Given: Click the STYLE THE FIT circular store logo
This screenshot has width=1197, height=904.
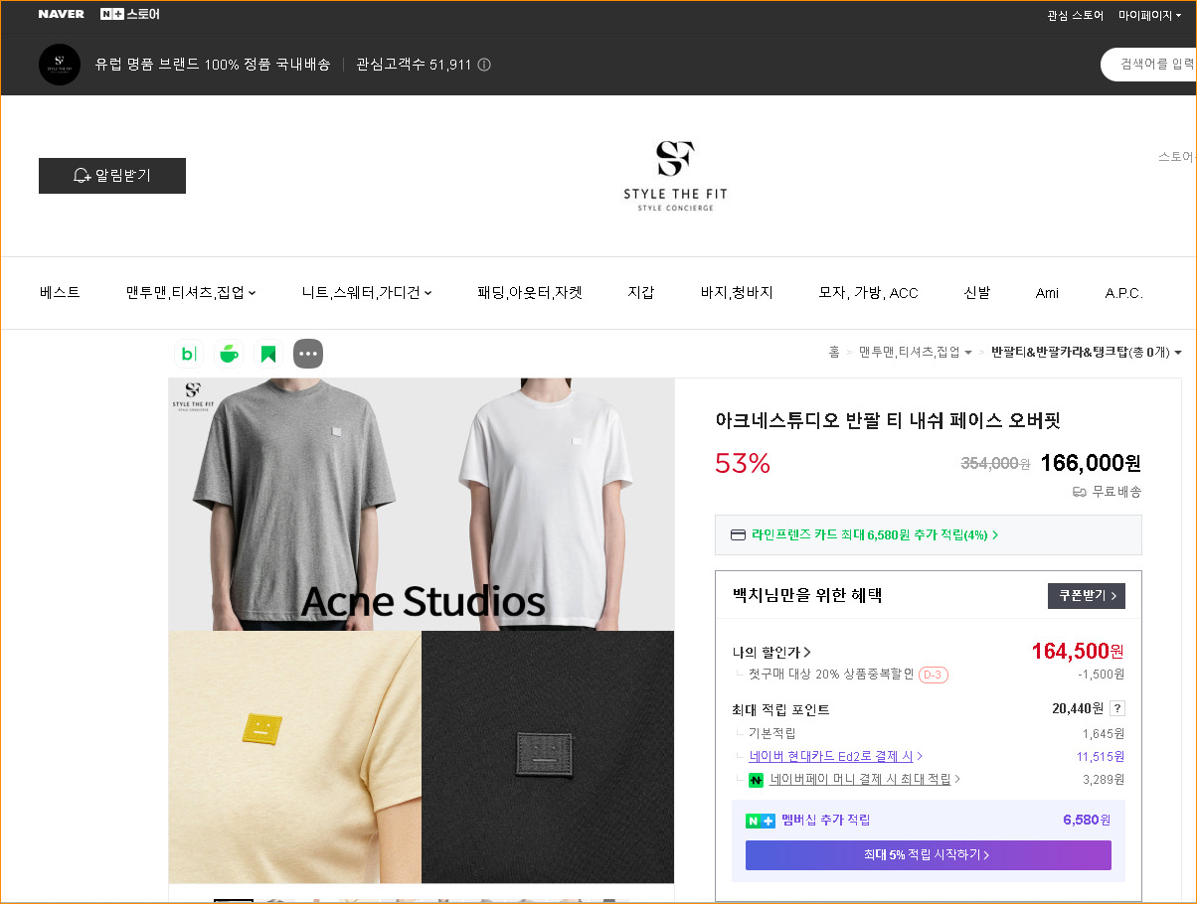Looking at the screenshot, I should tap(59, 64).
